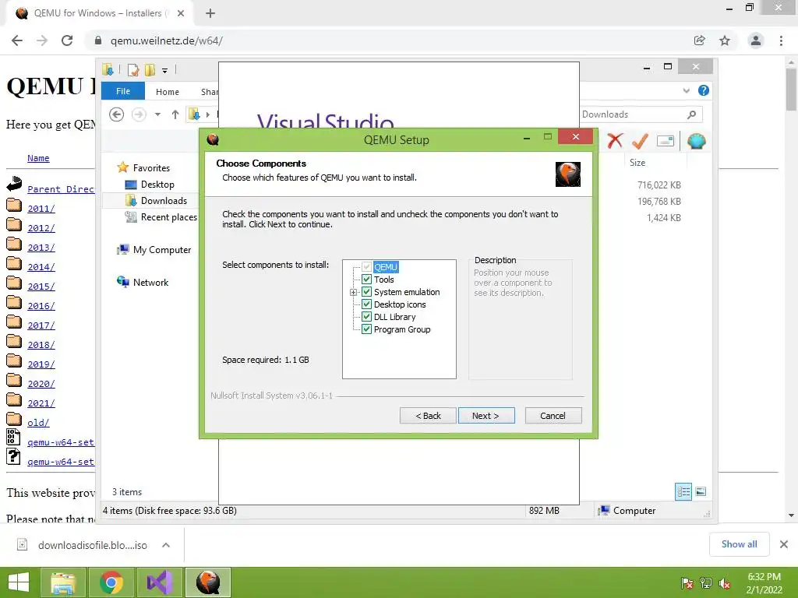Toggle the Tools component checkbox

(x=366, y=280)
